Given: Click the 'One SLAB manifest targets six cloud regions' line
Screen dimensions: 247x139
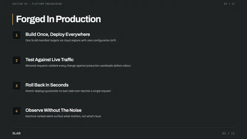Looking at the screenshot, I should [71, 40].
